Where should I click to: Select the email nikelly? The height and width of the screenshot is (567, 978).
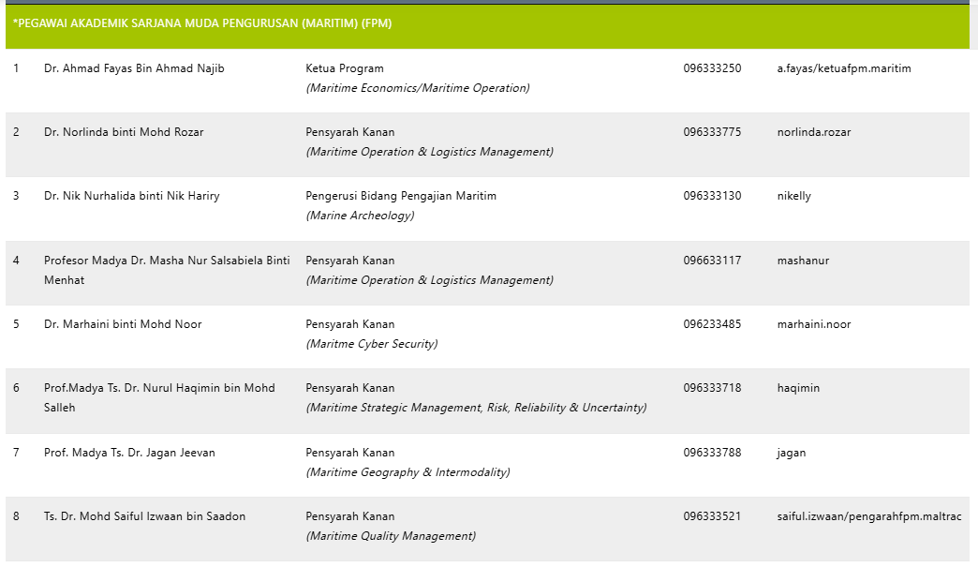click(793, 196)
